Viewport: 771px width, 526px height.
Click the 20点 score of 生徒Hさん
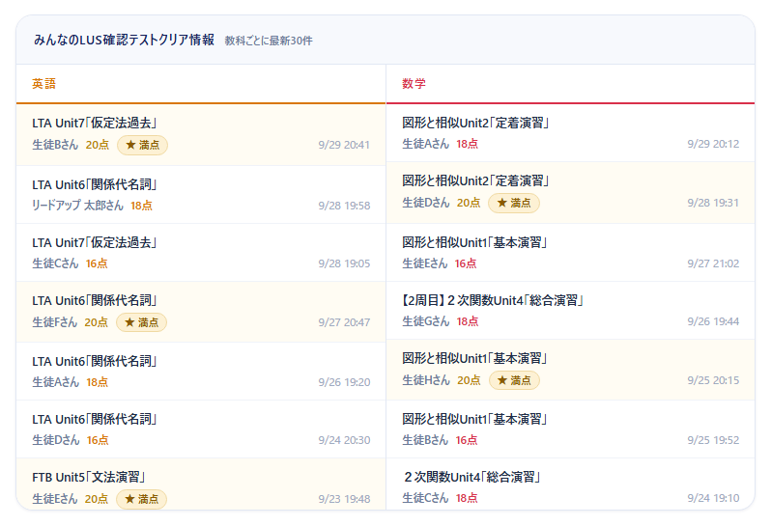pyautogui.click(x=469, y=380)
